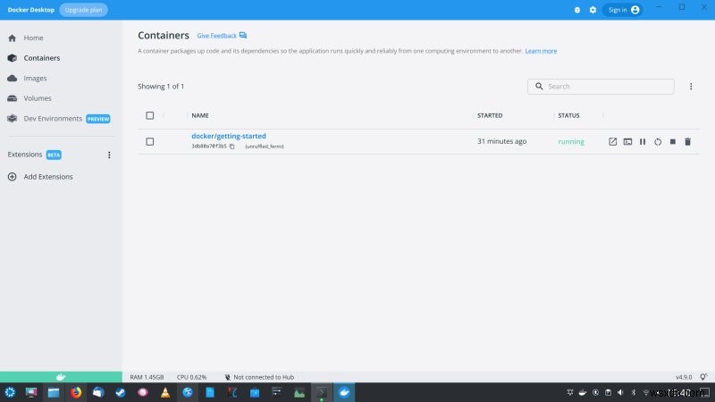Open the troubleshoot bug icon
715x402 pixels.
click(x=576, y=10)
